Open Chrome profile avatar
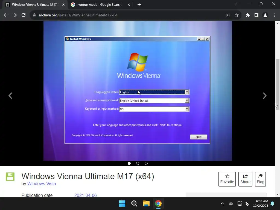This screenshot has width=280, height=210. 265,15
